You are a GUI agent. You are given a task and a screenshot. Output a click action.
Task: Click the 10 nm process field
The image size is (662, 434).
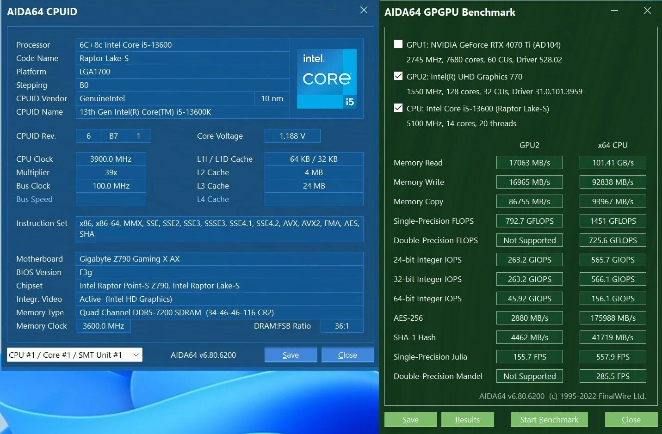click(x=272, y=98)
